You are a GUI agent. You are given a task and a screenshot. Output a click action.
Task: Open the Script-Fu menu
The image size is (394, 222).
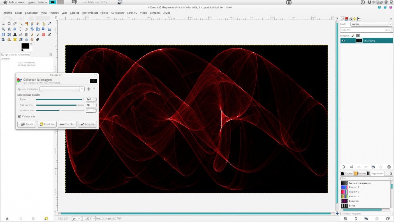[x=132, y=13]
